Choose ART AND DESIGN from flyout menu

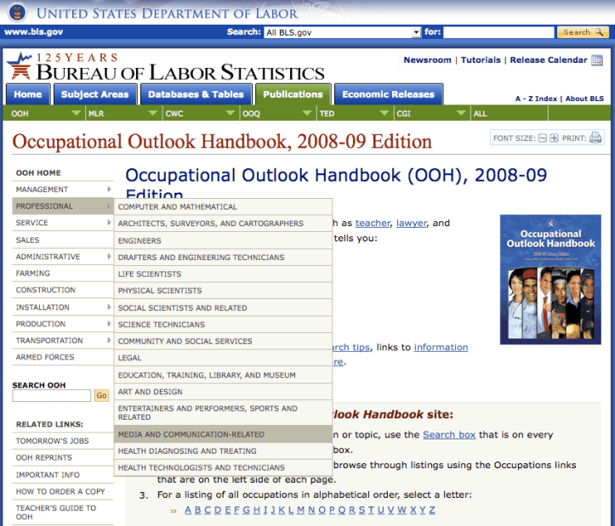point(223,392)
